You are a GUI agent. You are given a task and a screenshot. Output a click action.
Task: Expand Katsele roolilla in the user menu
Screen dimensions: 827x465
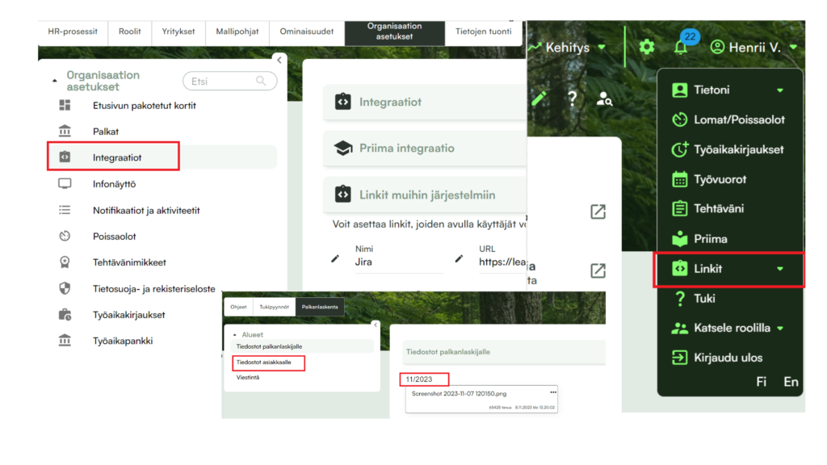point(780,329)
